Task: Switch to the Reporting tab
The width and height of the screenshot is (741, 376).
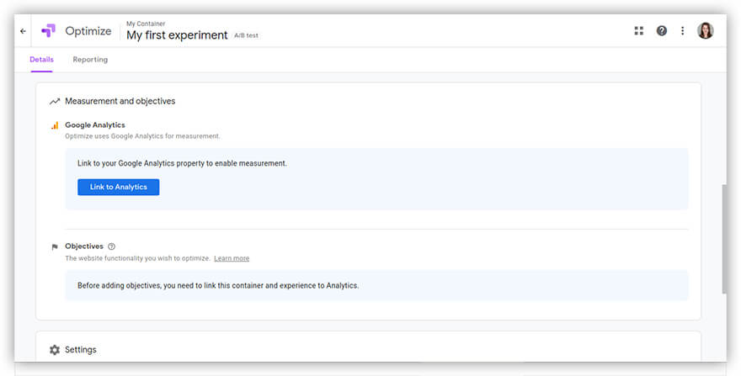Action: 90,60
